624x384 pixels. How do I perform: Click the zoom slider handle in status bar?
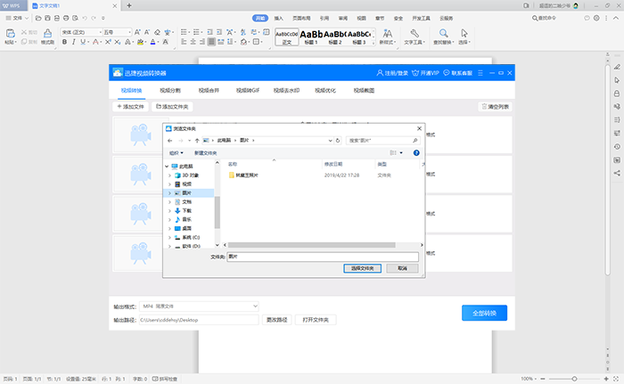click(x=574, y=379)
